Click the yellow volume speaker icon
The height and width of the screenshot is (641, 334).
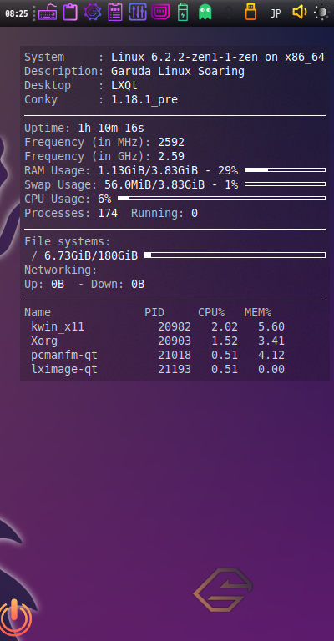pyautogui.click(x=300, y=12)
